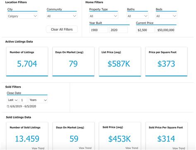Click the Sold Listings Data heading

coord(19,117)
